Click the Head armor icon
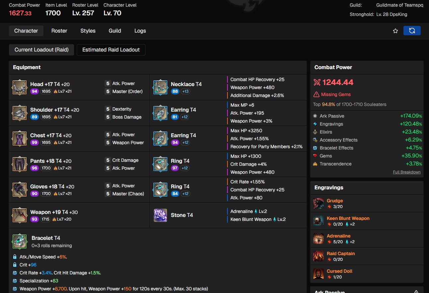429x293 pixels. (20, 87)
